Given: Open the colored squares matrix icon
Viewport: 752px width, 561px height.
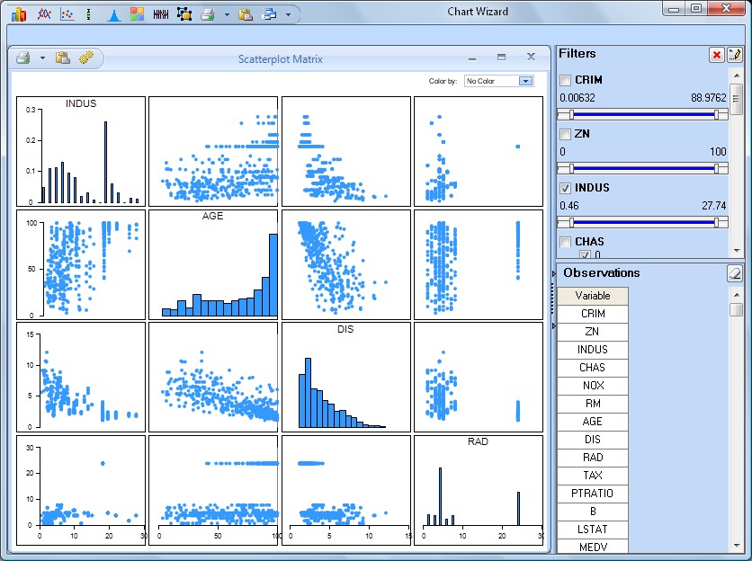Looking at the screenshot, I should (137, 14).
